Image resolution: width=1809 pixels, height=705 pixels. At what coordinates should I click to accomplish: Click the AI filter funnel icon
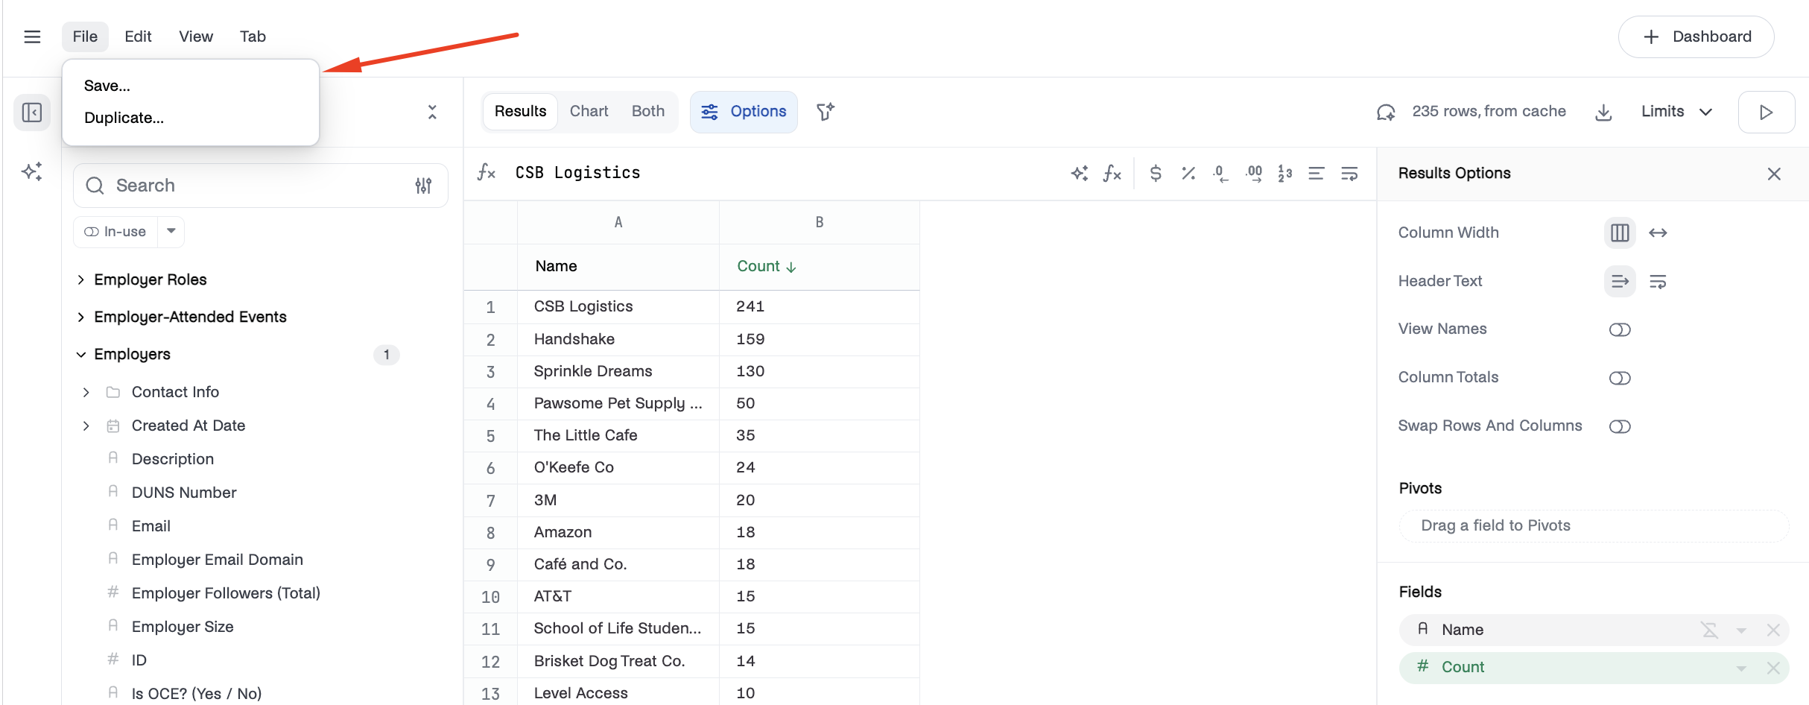pos(826,112)
